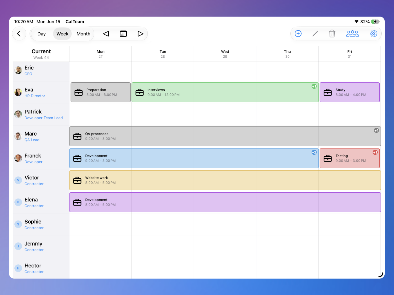
Task: Select the Sophie team member name
Action: [33, 222]
